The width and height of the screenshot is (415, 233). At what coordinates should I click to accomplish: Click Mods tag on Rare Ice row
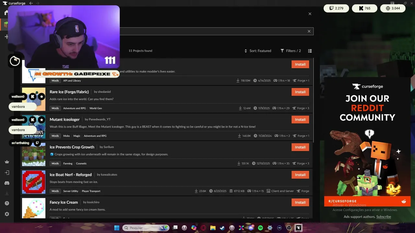click(55, 108)
